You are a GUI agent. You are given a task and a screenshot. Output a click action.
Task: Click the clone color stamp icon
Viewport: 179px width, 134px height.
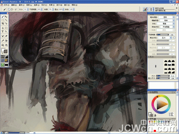(155, 115)
